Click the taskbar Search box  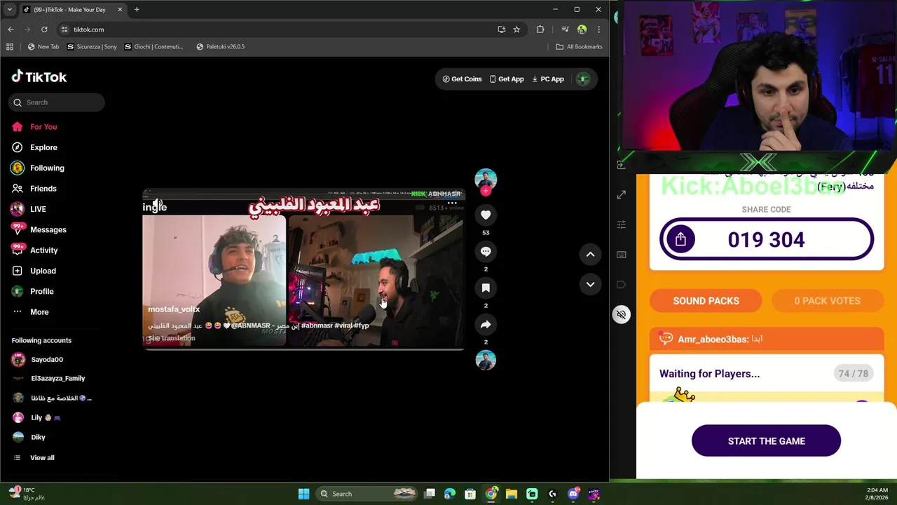pos(368,494)
